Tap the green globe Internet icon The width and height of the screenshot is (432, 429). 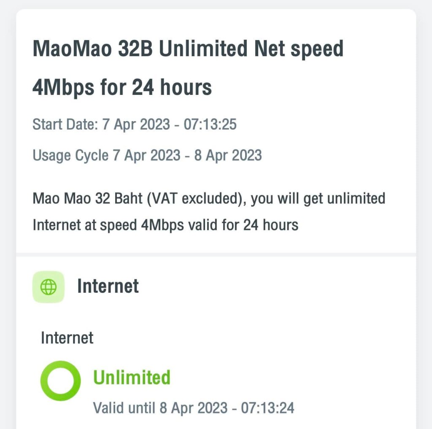[49, 287]
